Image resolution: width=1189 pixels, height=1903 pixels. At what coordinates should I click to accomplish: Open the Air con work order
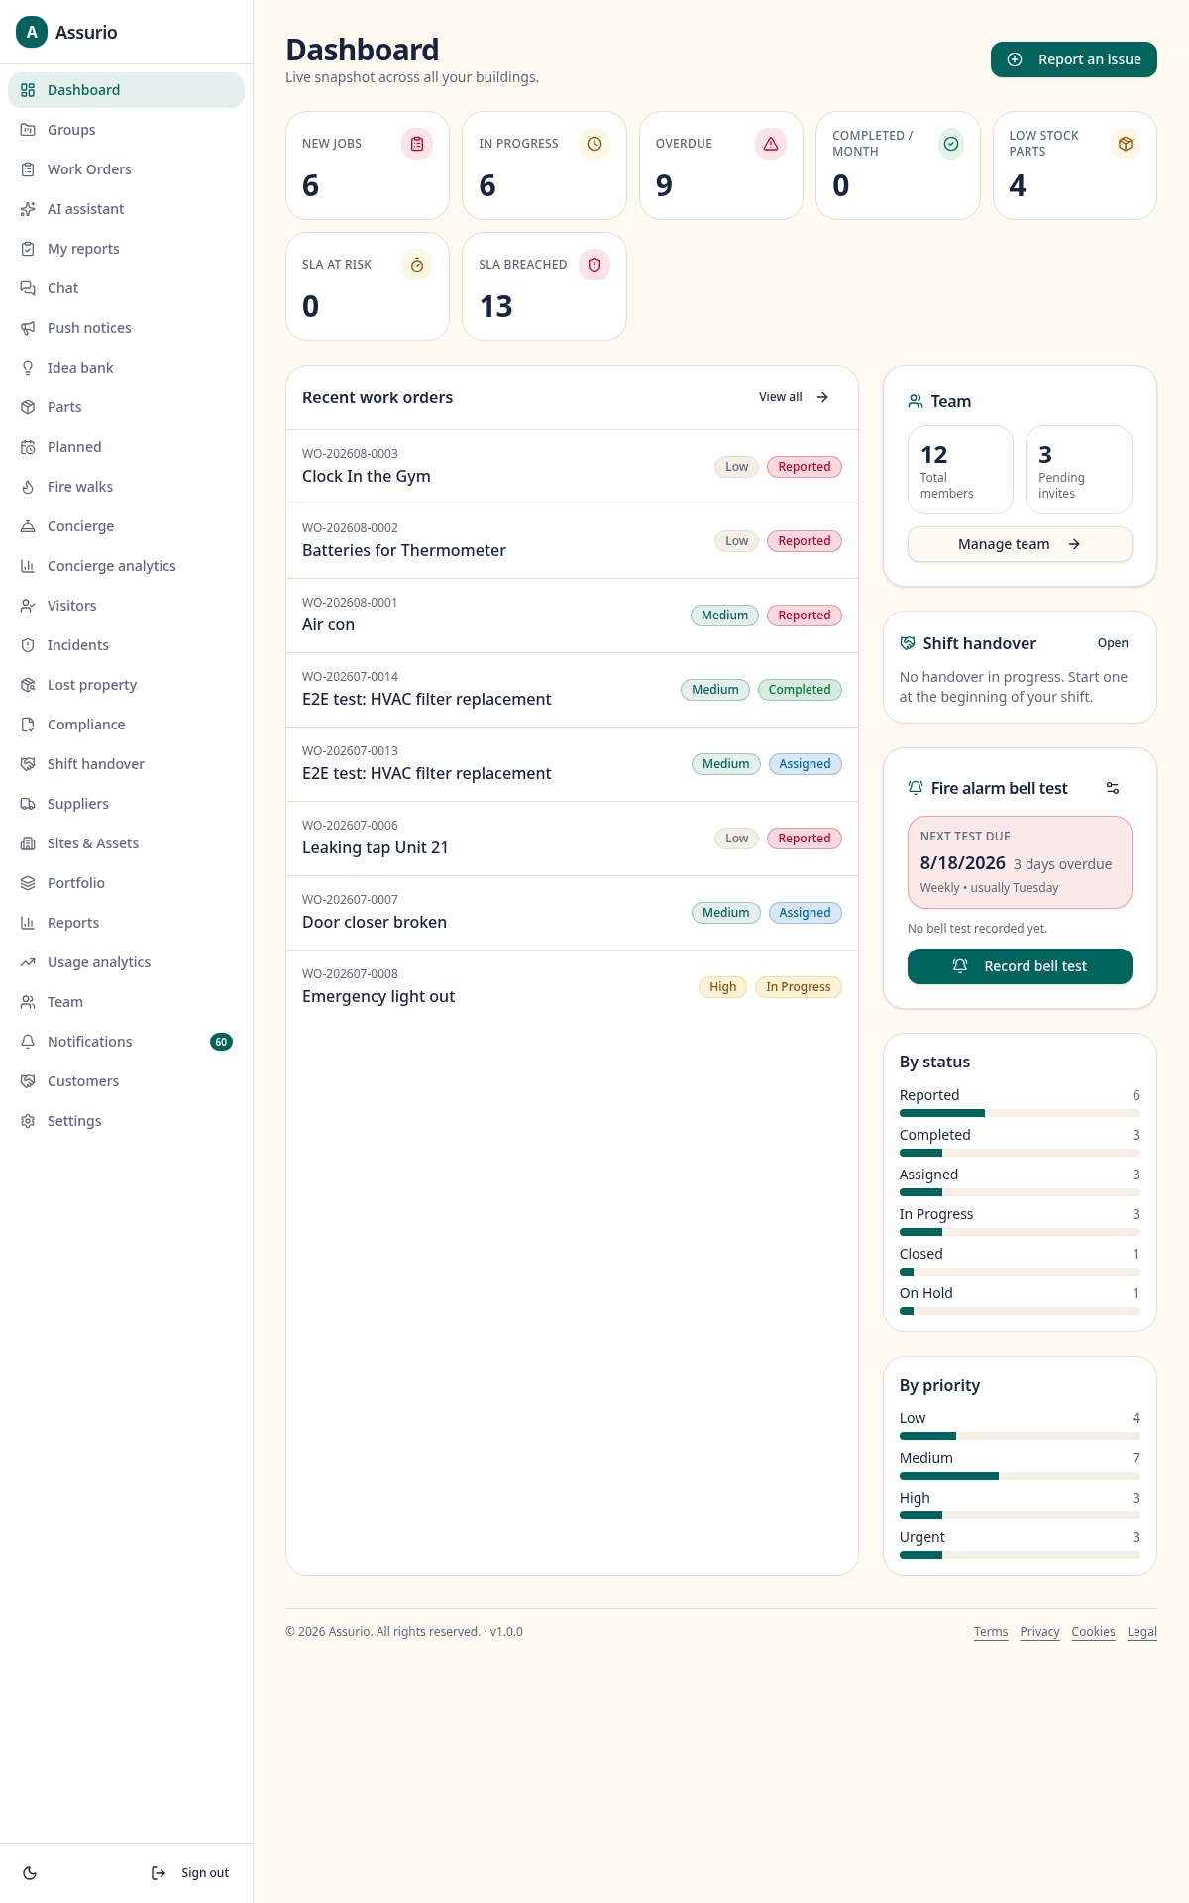(572, 616)
